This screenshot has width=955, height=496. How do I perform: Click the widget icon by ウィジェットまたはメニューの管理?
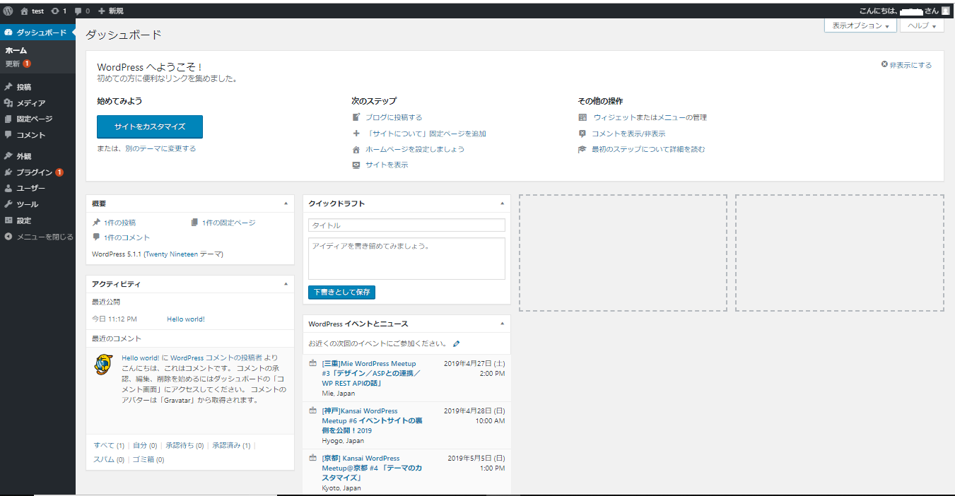point(582,117)
